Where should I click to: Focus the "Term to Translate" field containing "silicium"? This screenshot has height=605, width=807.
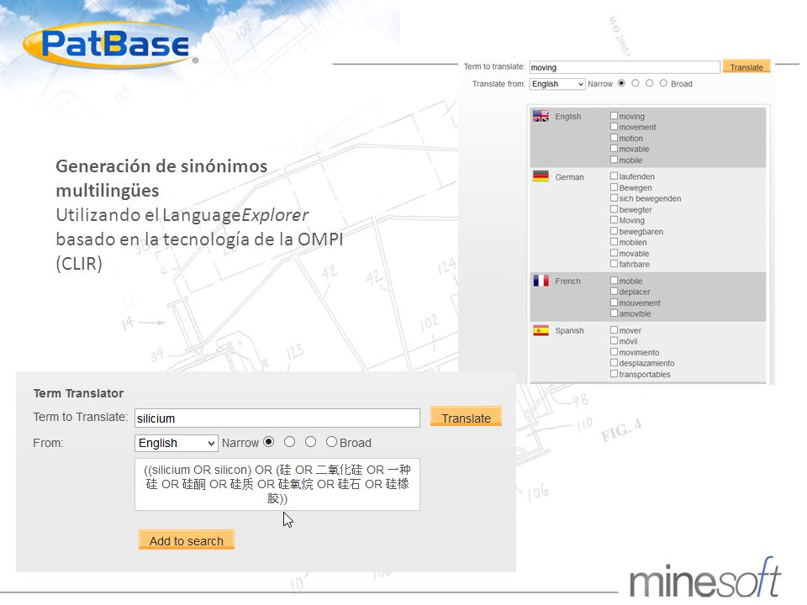pyautogui.click(x=277, y=418)
